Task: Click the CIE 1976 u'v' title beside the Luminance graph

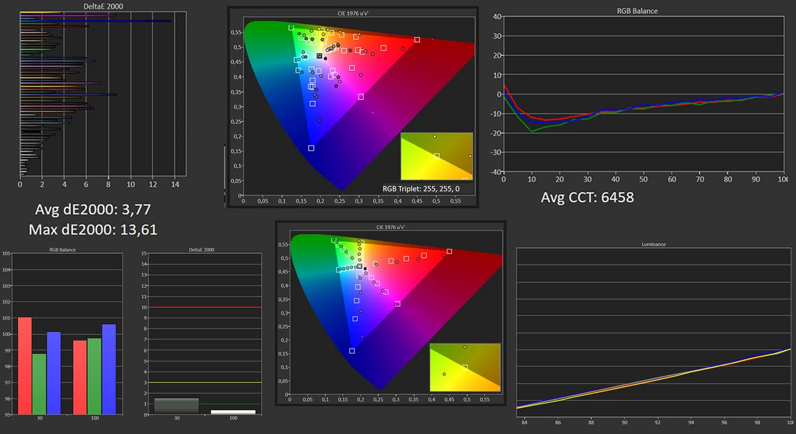Action: [391, 226]
